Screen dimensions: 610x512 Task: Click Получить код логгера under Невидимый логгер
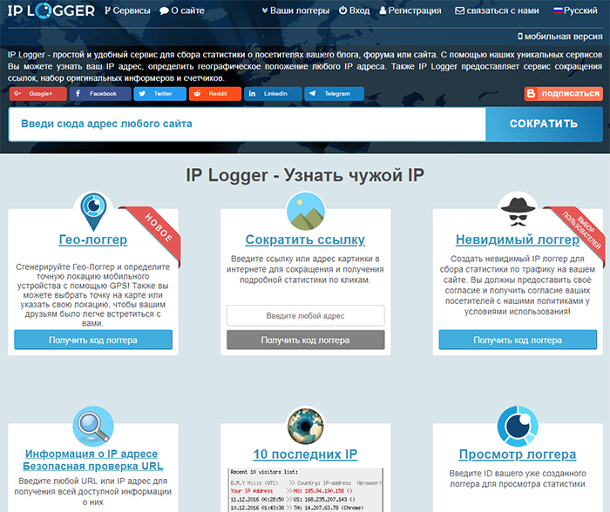(x=518, y=340)
